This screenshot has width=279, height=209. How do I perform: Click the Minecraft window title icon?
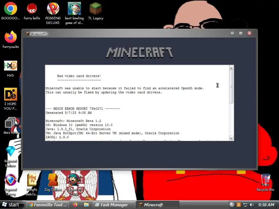27,34
